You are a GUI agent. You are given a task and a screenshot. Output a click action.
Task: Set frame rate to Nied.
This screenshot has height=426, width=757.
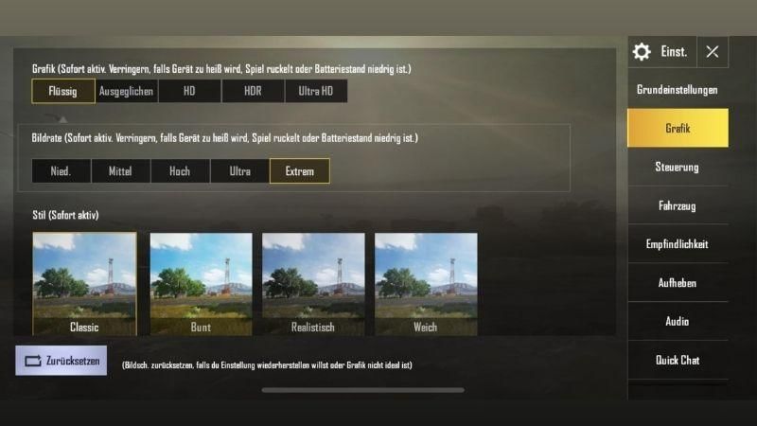click(x=61, y=171)
